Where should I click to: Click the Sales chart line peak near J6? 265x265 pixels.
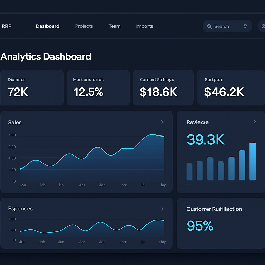(152, 135)
